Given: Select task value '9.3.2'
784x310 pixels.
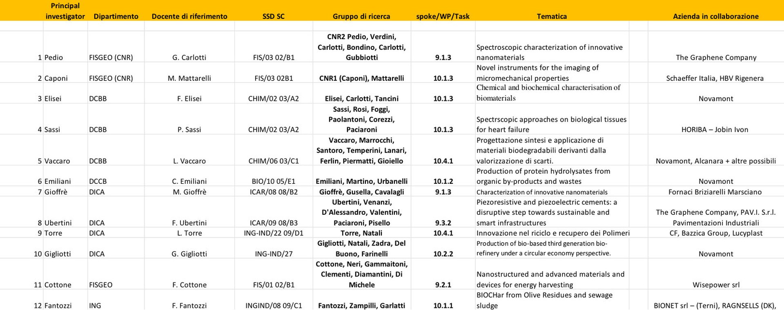Looking at the screenshot, I should pos(443,223).
